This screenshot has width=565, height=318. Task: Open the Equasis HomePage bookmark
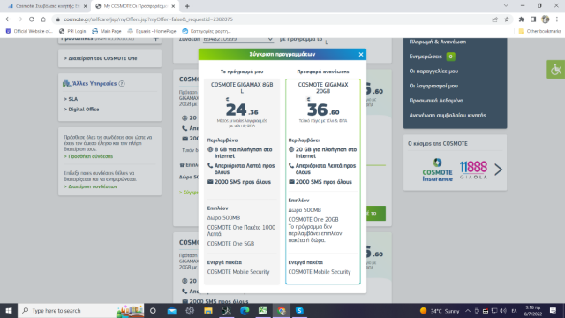pyautogui.click(x=152, y=31)
